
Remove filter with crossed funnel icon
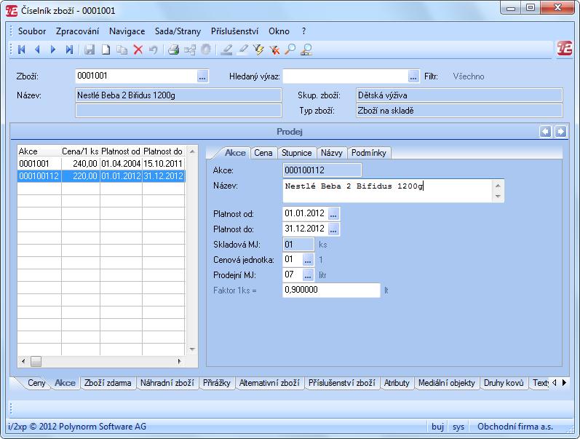274,50
